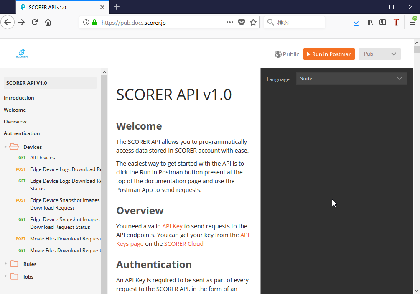Follow the API Key link
This screenshot has height=294, width=420.
pos(172,226)
